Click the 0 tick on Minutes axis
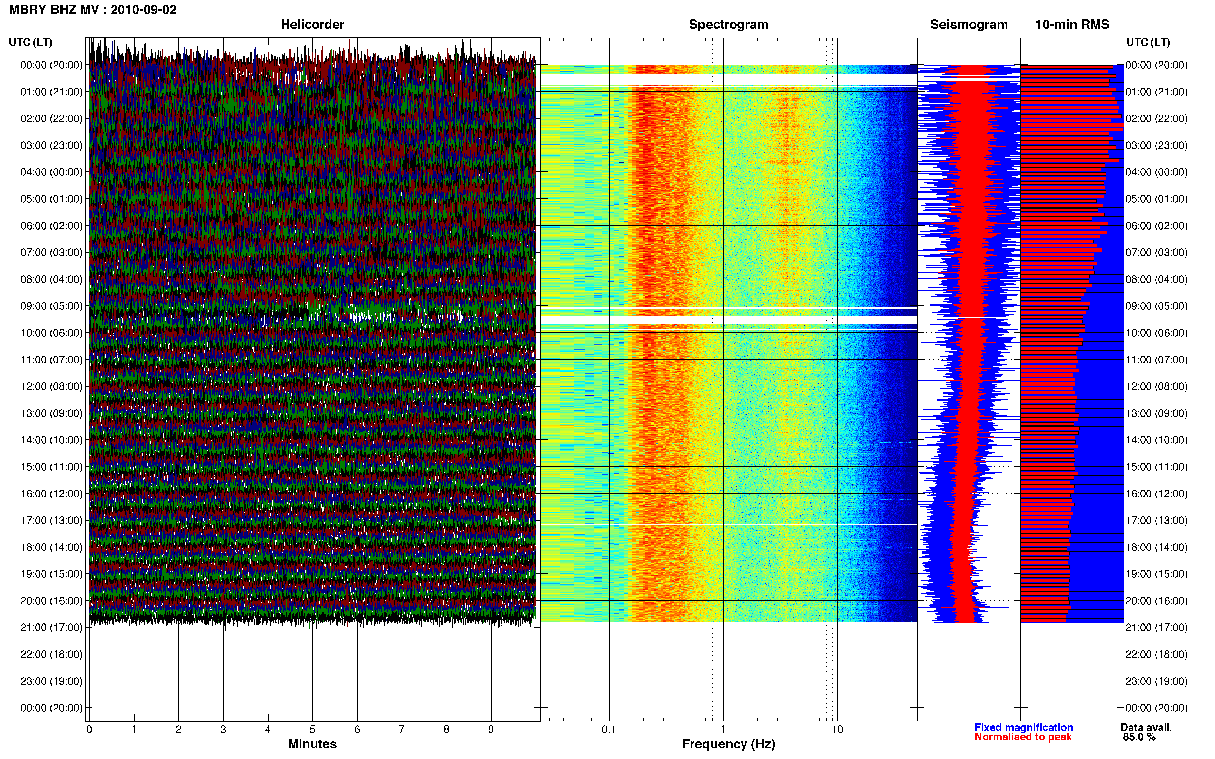 pyautogui.click(x=89, y=730)
